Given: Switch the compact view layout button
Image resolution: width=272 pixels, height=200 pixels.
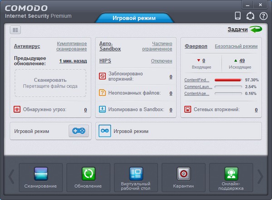Looking at the screenshot, I should [x=16, y=30].
